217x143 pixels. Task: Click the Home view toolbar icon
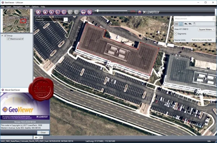pyautogui.click(x=38, y=12)
